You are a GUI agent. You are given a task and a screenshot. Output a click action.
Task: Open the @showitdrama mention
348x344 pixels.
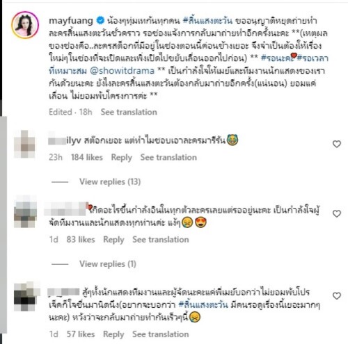[x=122, y=71]
